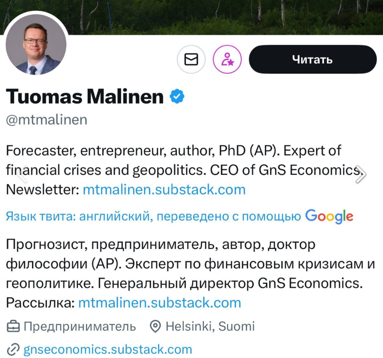Open gnseconomics.substack.com website link
The image size is (383, 358).
click(107, 349)
